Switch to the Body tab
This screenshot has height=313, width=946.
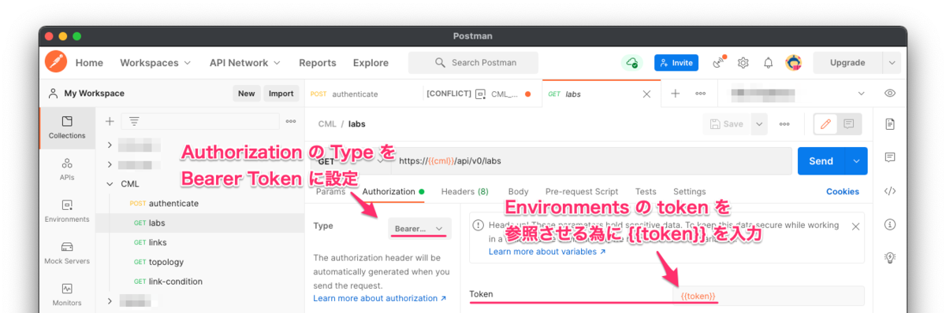(518, 191)
